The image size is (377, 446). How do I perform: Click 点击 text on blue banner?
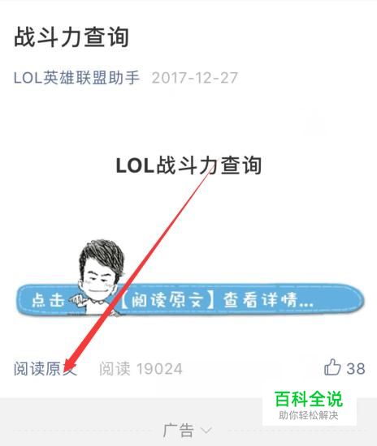[48, 300]
